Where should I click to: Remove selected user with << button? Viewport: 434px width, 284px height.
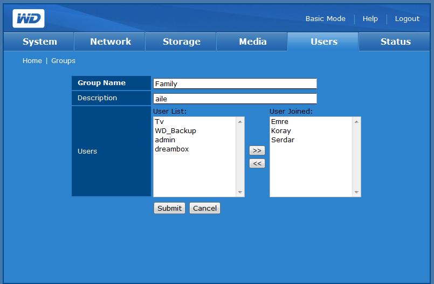(x=257, y=163)
